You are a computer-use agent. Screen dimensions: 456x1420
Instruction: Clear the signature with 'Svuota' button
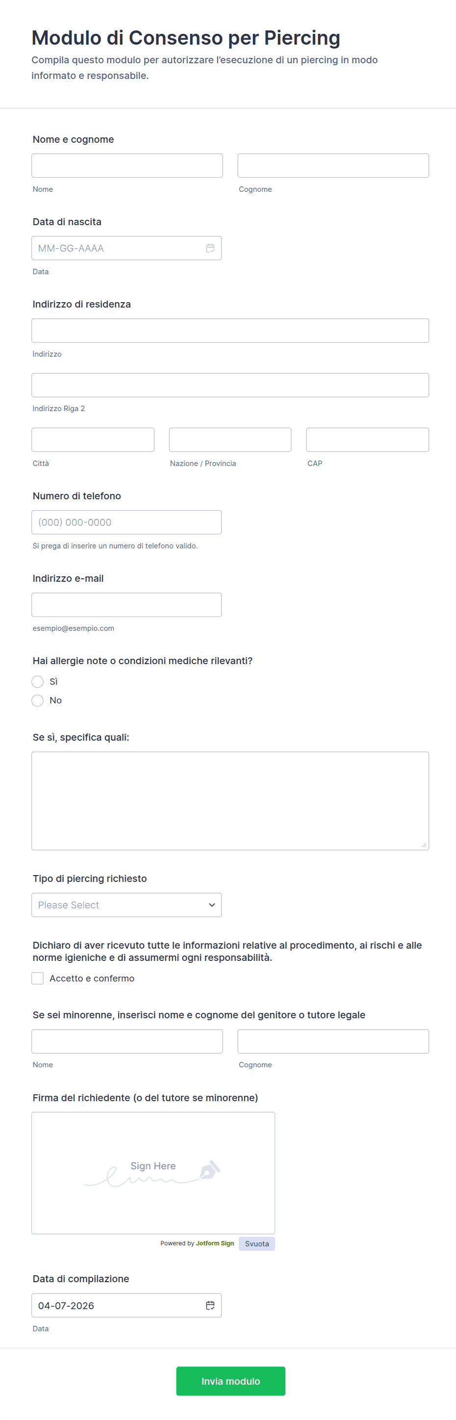(256, 1243)
